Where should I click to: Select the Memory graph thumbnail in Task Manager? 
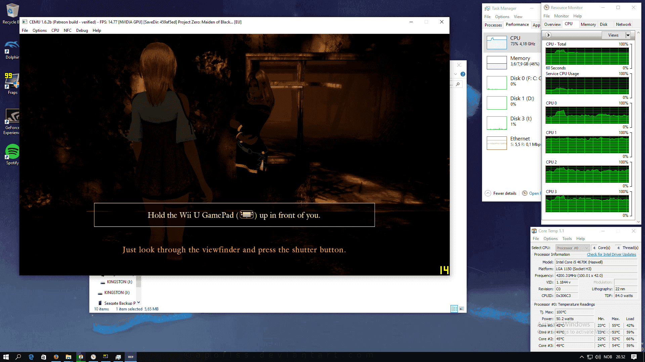(497, 62)
